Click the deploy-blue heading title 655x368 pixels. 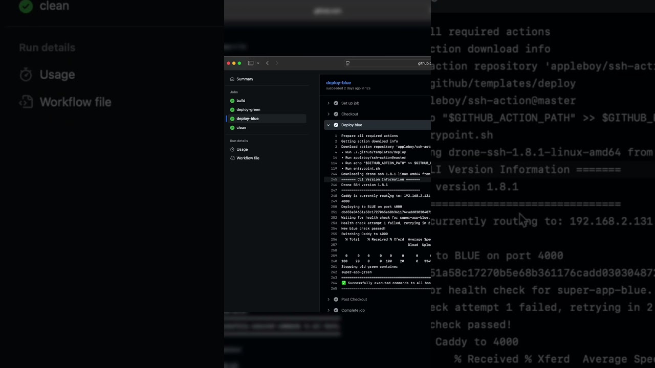pos(339,83)
